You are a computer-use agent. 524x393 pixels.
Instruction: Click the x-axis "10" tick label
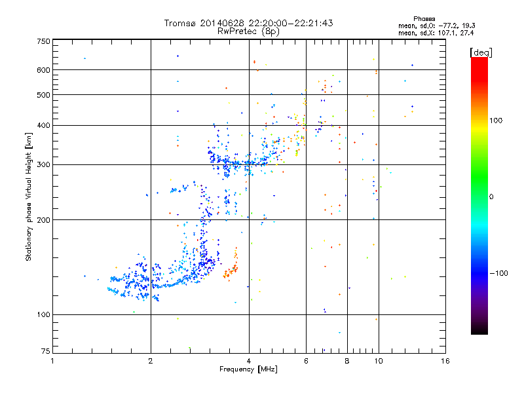click(379, 361)
